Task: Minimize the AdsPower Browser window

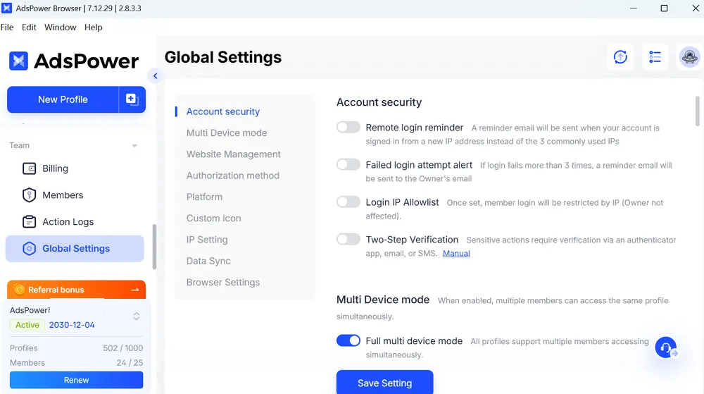Action: (x=634, y=8)
